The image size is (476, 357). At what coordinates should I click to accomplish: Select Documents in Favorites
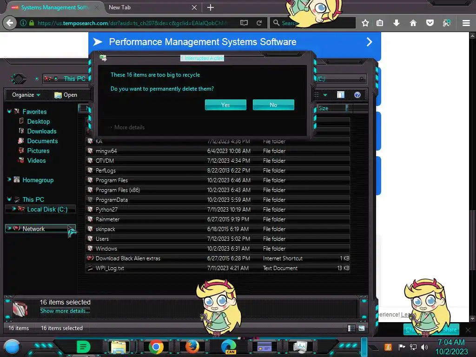(42, 141)
